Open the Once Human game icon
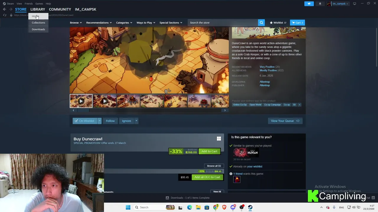Viewport: 378px width, 212px height. pos(246,153)
